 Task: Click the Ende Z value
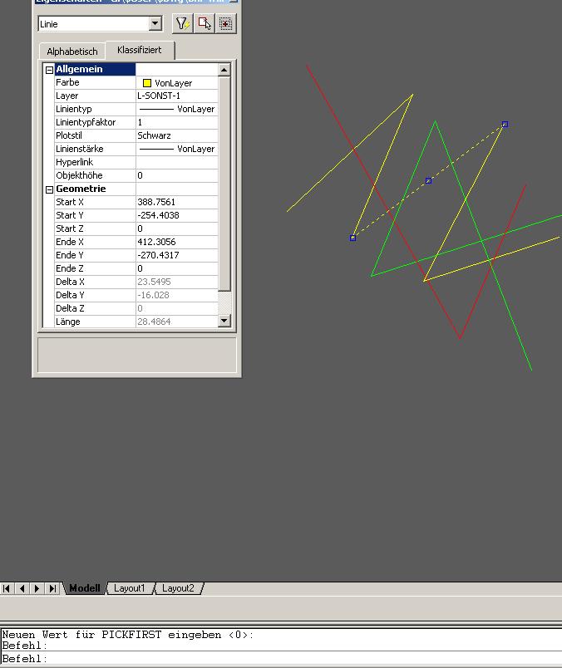click(176, 268)
